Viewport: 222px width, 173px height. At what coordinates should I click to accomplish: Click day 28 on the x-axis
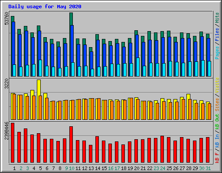pos(189,168)
